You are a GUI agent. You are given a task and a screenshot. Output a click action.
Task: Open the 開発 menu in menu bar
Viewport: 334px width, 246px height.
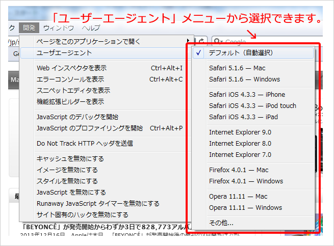click(x=29, y=28)
